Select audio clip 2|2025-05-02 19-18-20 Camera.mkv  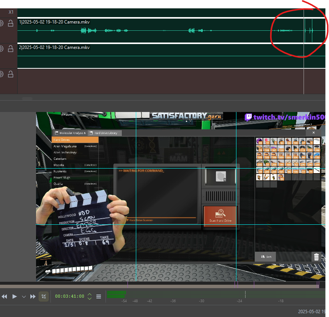coord(171,56)
